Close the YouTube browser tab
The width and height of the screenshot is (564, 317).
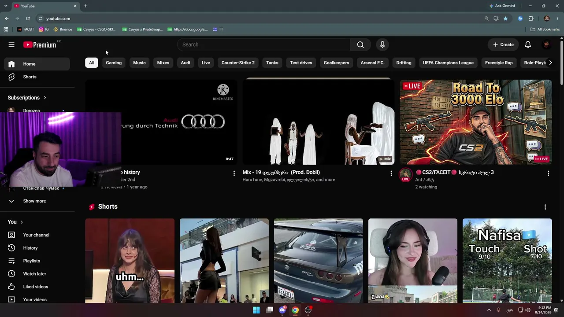[x=75, y=6]
